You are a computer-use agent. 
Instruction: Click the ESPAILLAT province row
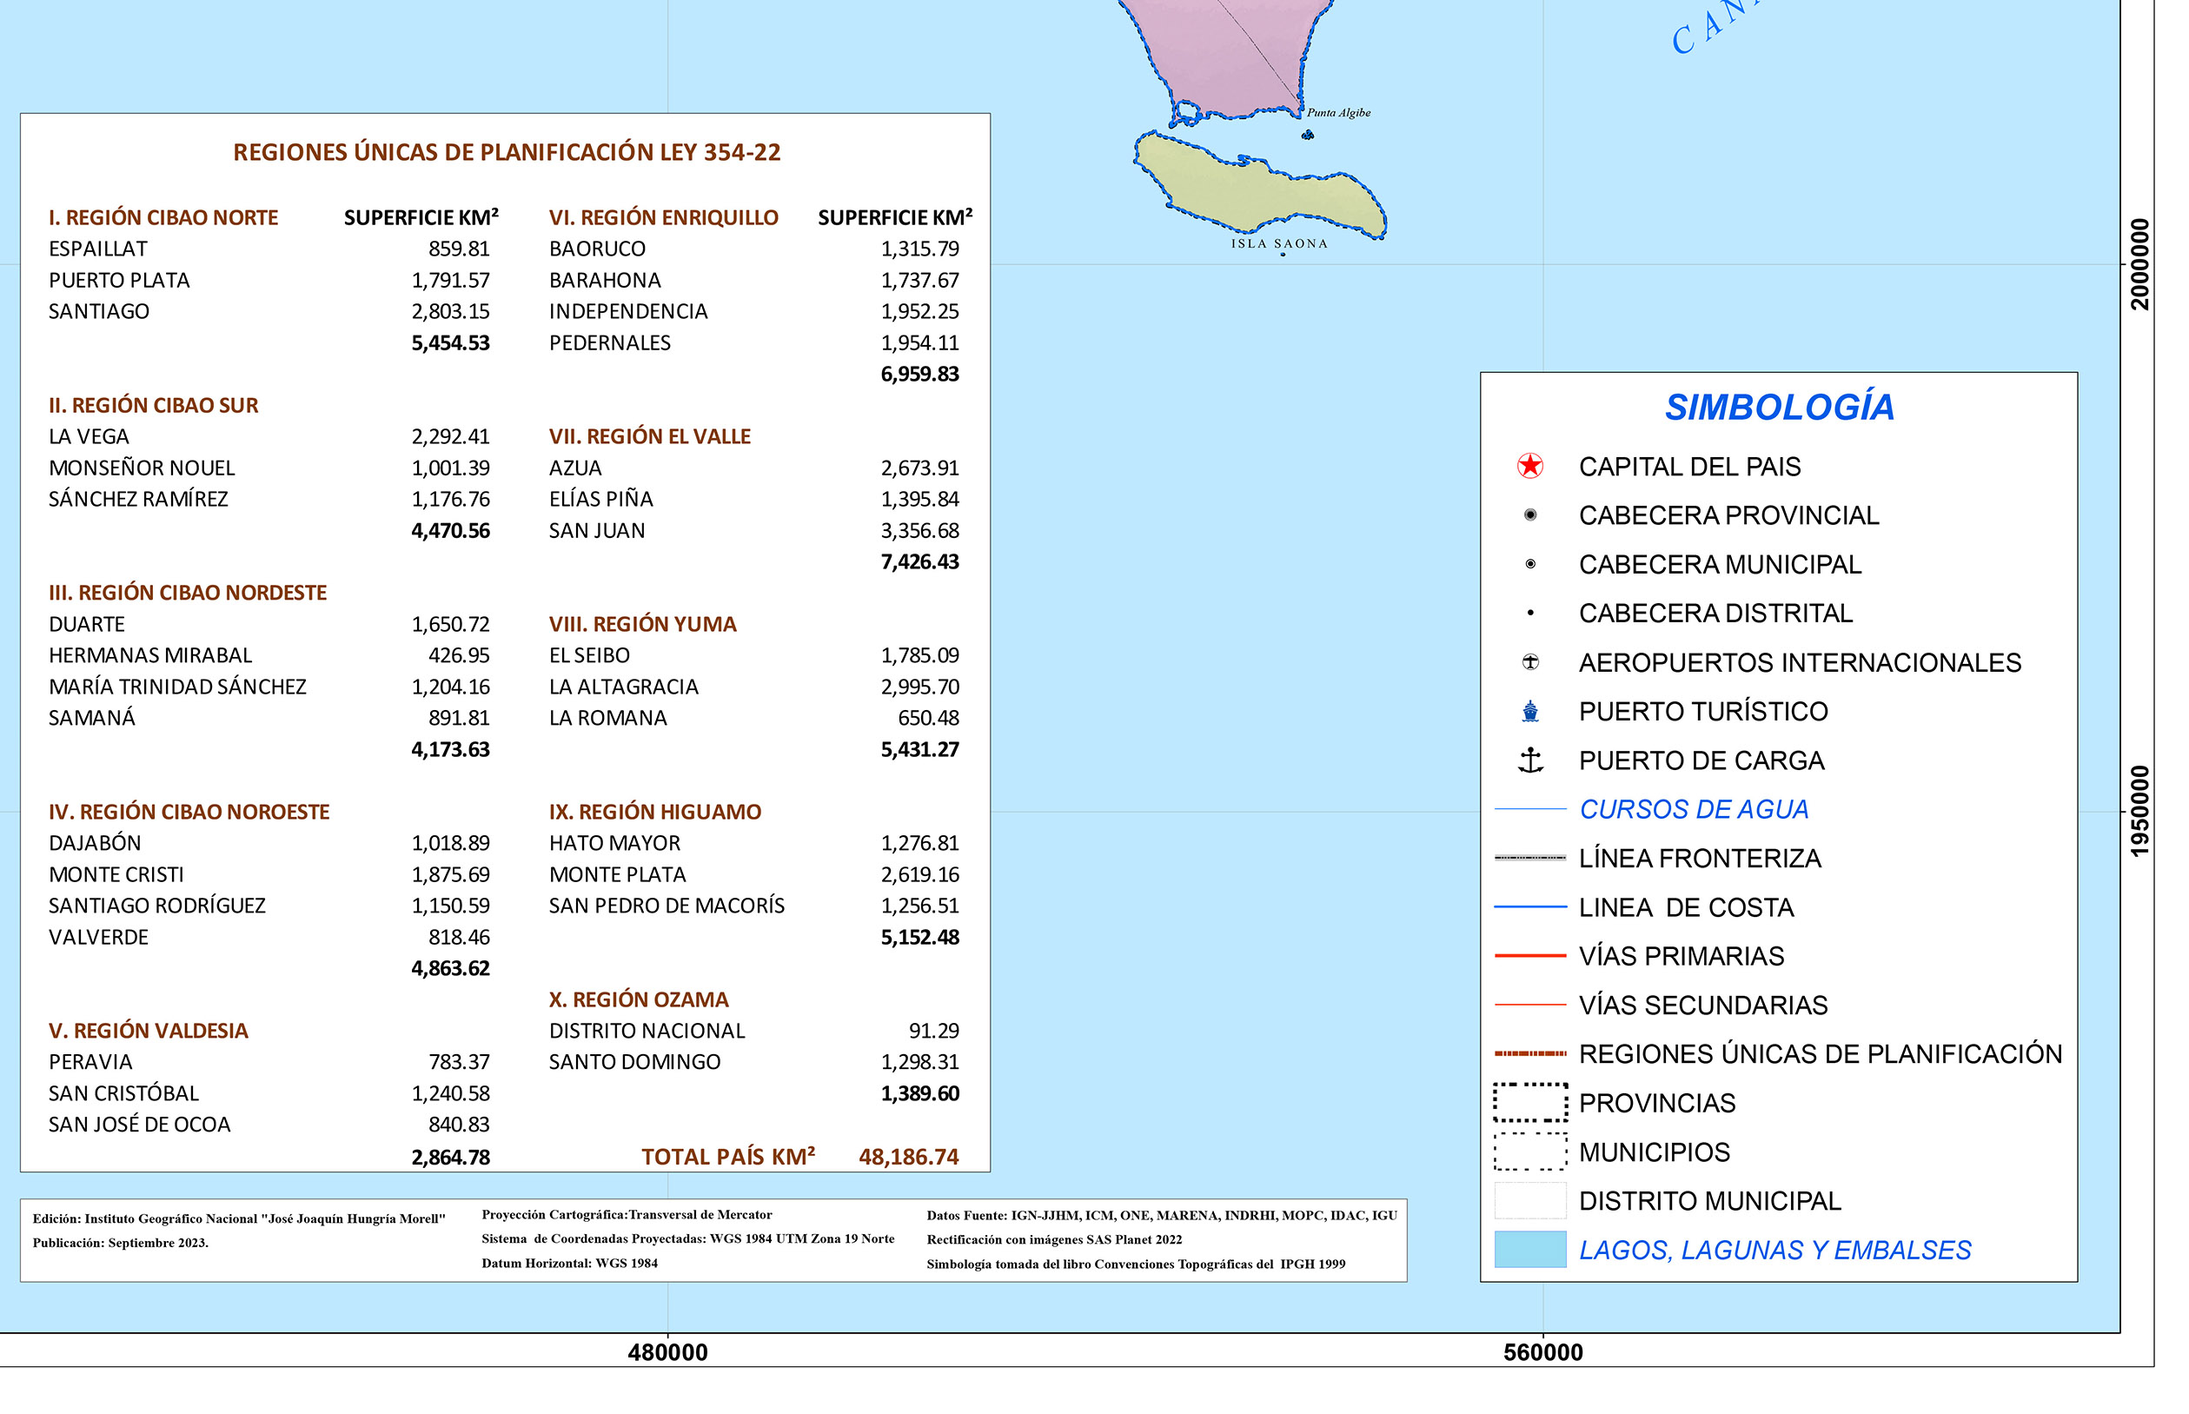point(269,249)
